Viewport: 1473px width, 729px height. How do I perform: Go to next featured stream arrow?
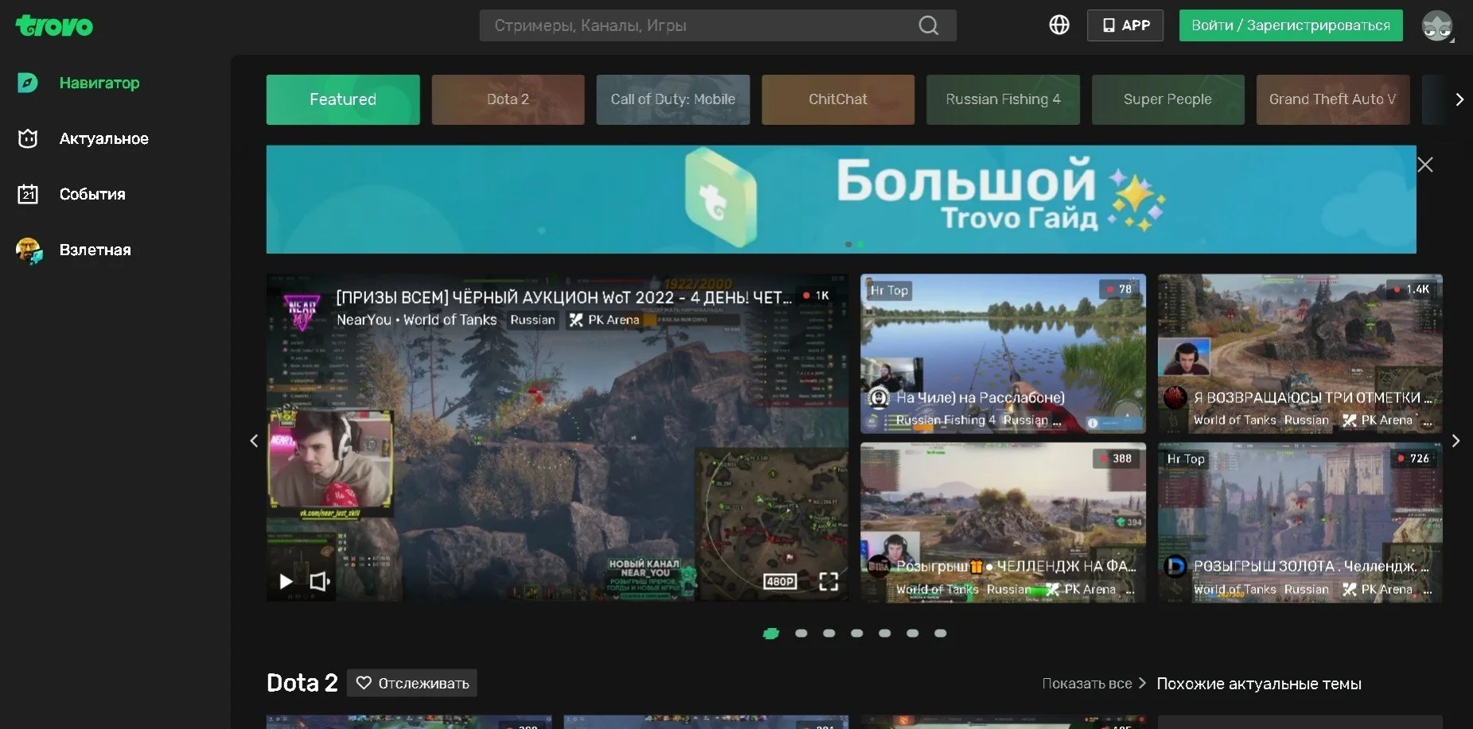(1455, 440)
